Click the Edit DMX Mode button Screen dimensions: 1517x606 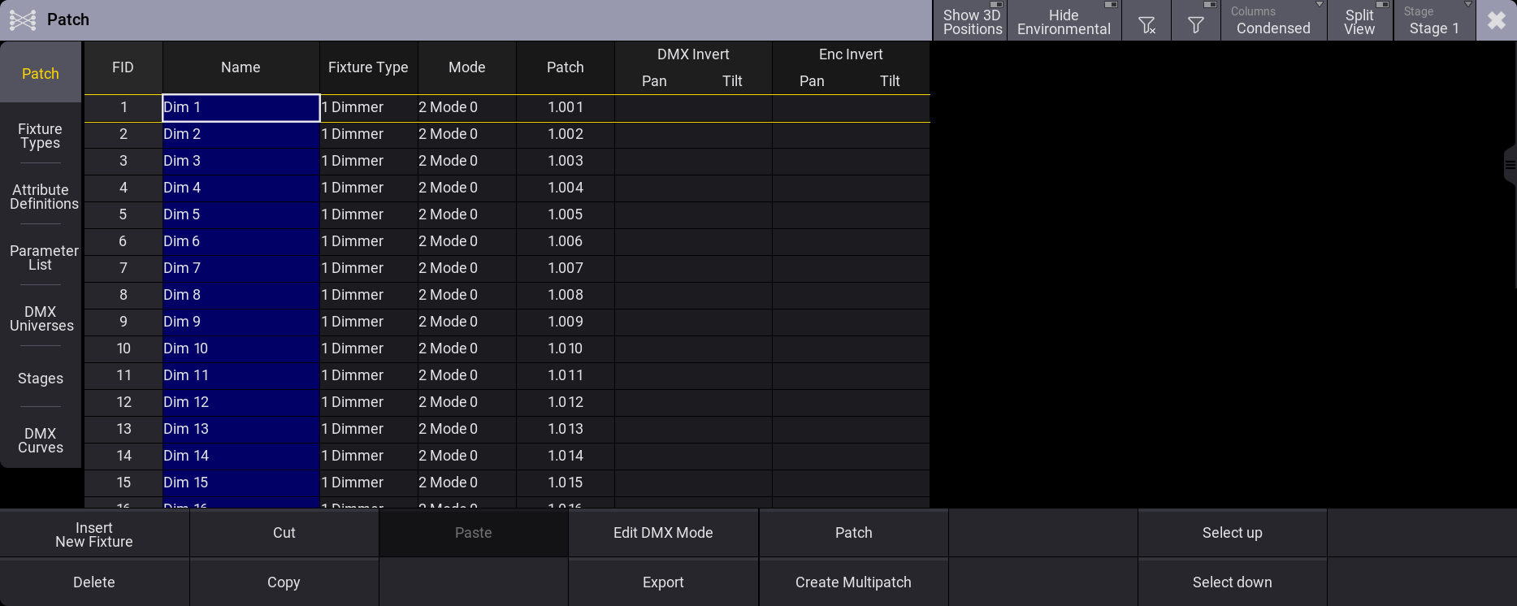[663, 533]
